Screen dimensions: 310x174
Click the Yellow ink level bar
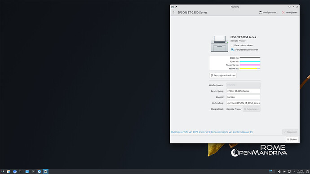coord(250,69)
